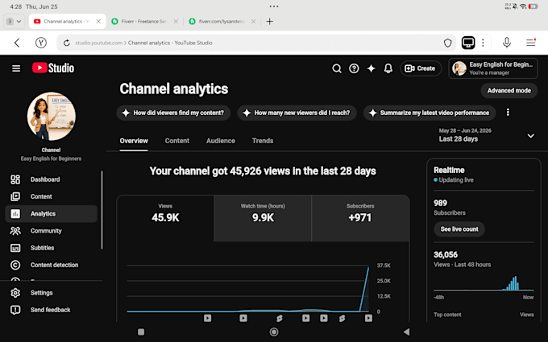Click the microphone voice search icon
548x342 pixels.
click(506, 43)
